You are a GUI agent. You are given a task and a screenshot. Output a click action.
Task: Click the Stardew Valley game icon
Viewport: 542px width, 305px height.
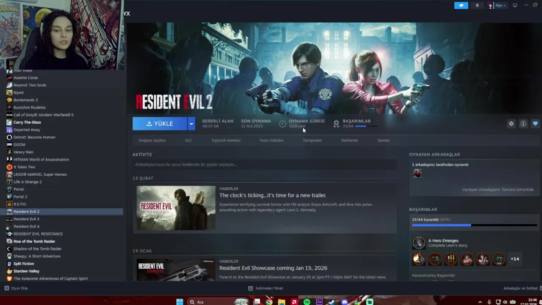9,271
